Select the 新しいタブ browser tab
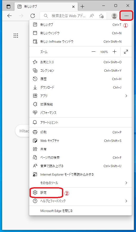The image size is (136, 232). click(46, 7)
